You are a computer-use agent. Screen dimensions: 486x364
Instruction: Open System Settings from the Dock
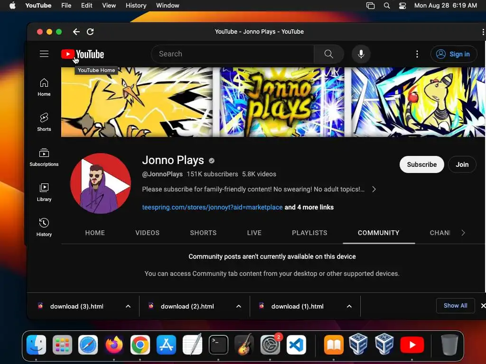(270, 345)
